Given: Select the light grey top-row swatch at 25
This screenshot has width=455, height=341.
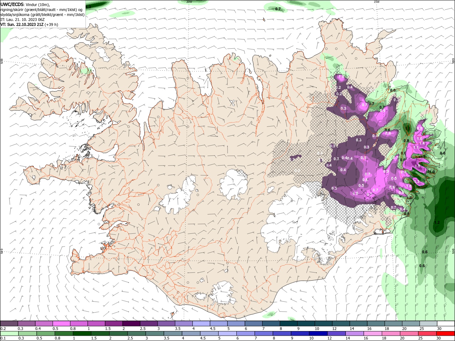Looking at the screenshot, I should click(x=428, y=324).
